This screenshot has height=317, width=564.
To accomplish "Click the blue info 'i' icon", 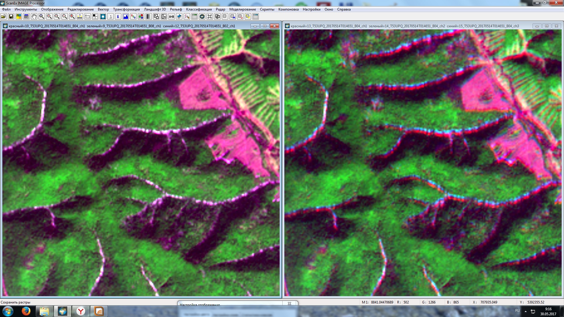I will coord(118,16).
